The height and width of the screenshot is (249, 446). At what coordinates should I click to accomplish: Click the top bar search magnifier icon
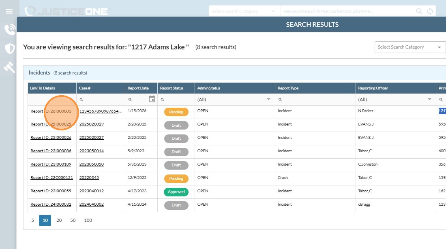point(419,11)
